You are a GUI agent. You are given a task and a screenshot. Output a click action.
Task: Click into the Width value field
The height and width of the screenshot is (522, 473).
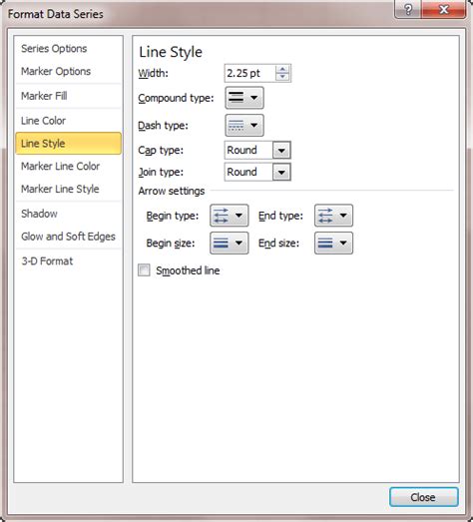pos(249,73)
